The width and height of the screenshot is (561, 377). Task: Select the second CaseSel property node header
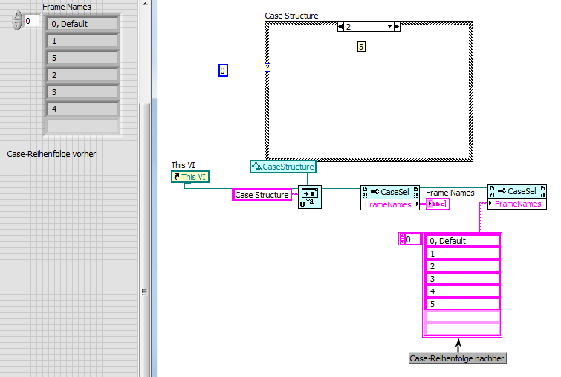[x=517, y=191]
